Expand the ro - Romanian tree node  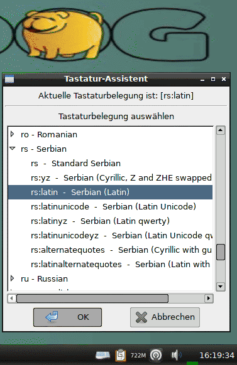13,134
